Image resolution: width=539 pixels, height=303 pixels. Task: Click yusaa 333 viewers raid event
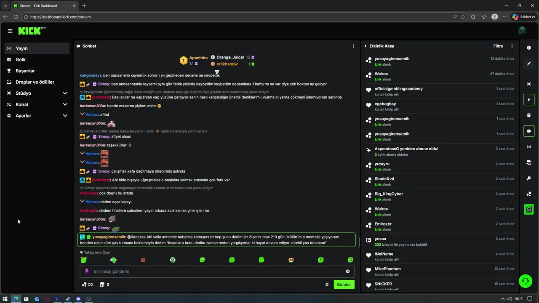coord(440,242)
